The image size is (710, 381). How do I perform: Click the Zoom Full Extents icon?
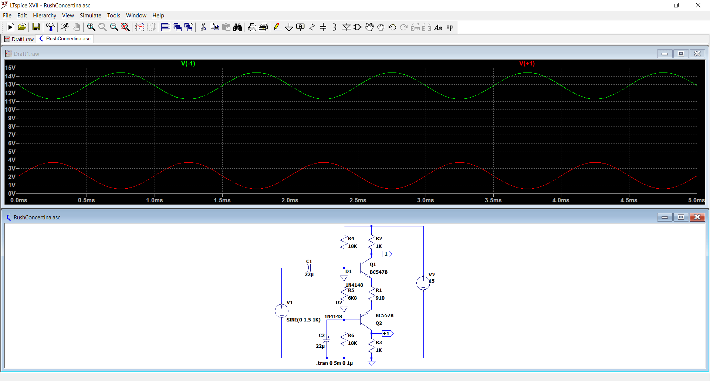pos(125,27)
